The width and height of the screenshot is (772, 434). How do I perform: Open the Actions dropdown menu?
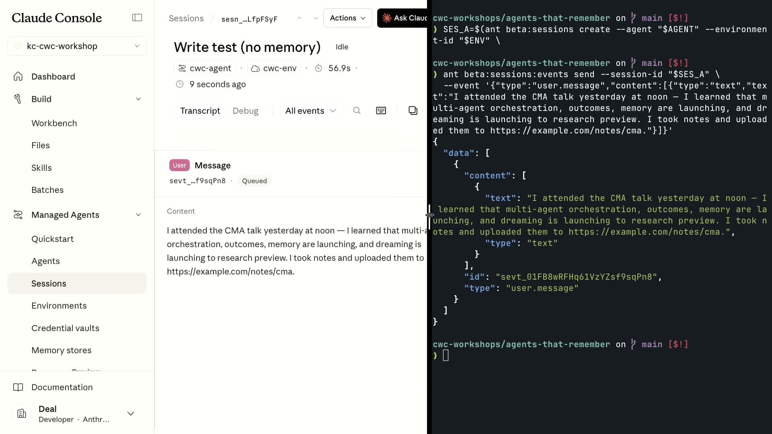pos(347,18)
